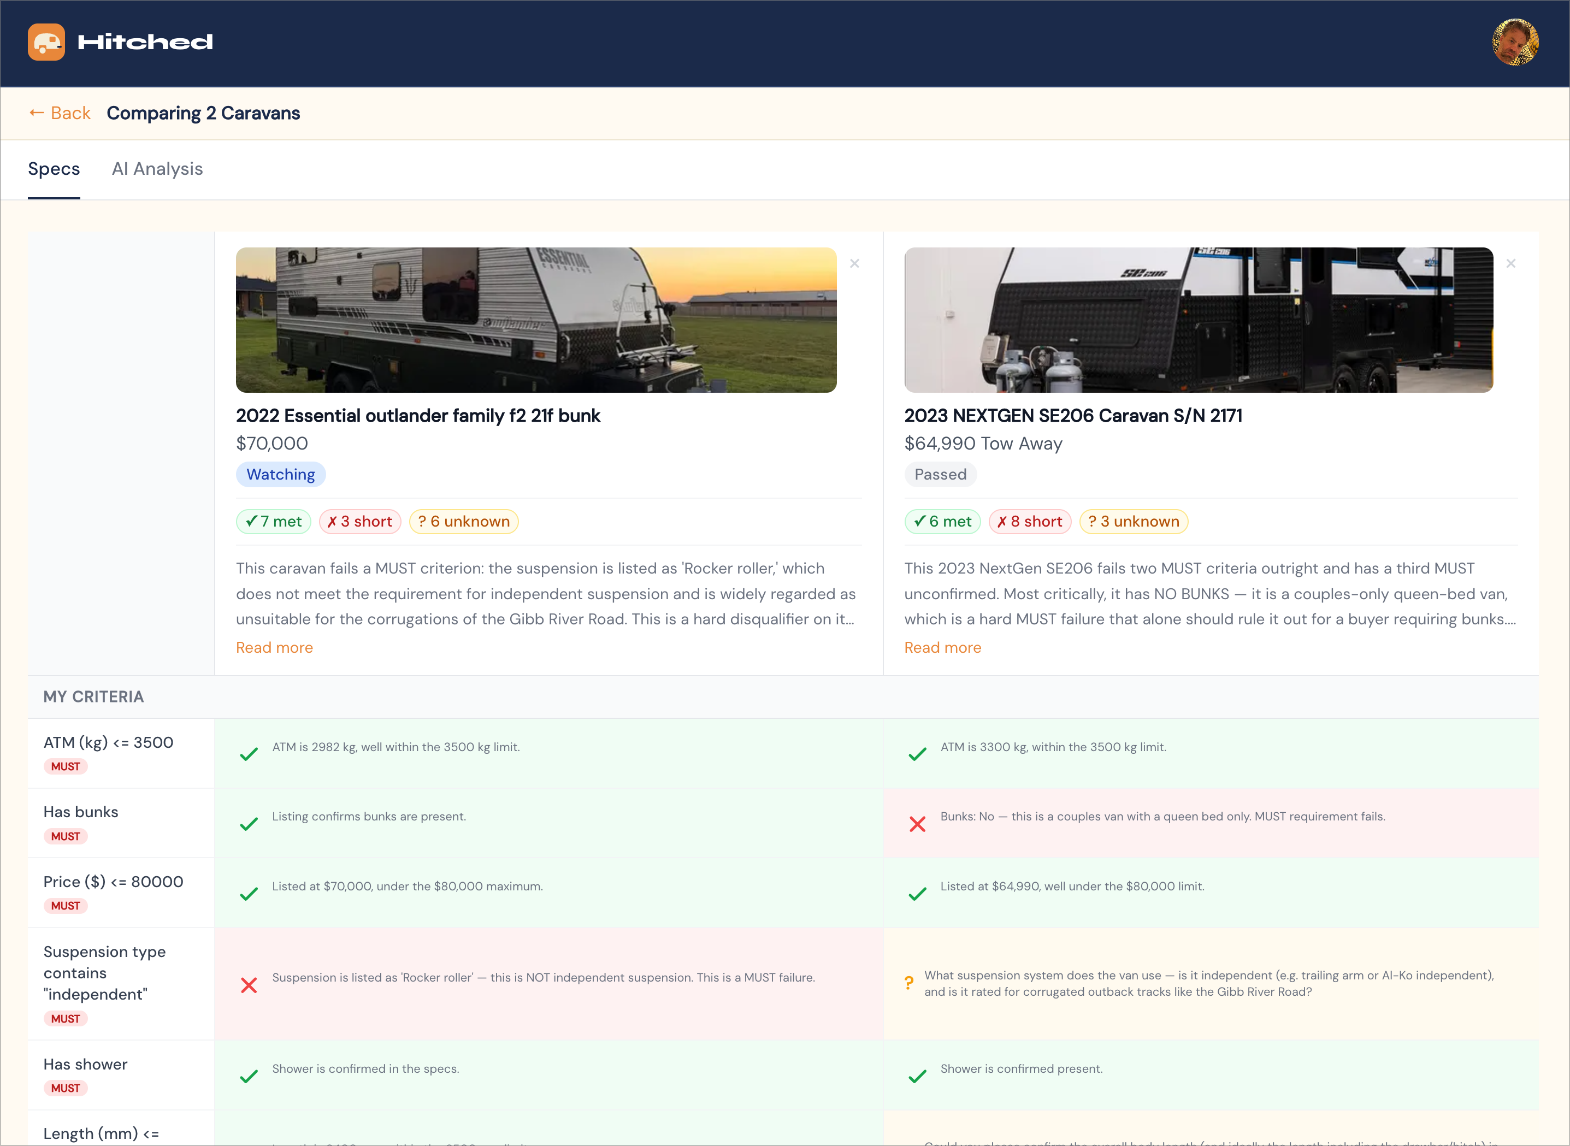Click the 6 unknown badge

(463, 522)
